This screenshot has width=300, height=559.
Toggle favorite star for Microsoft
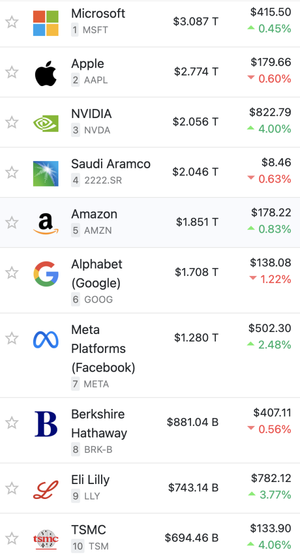coord(12,22)
